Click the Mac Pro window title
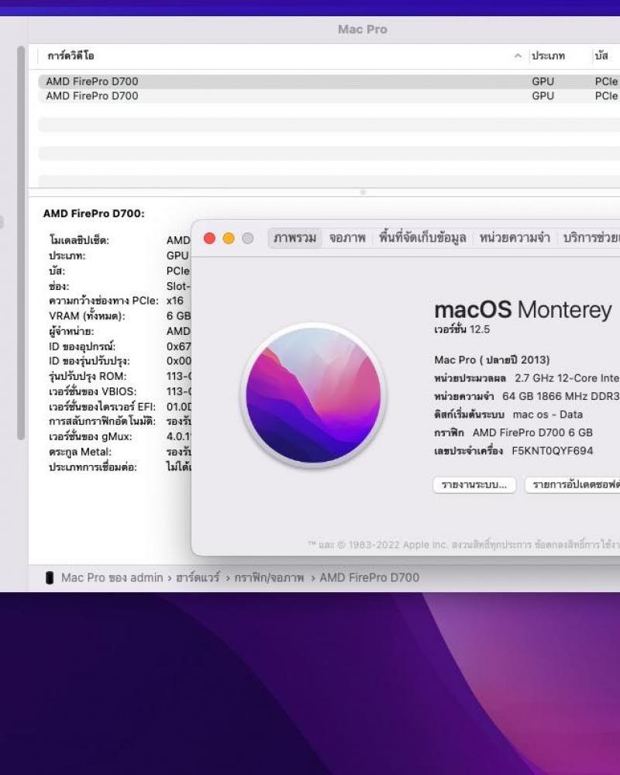The image size is (620, 775). tap(363, 29)
